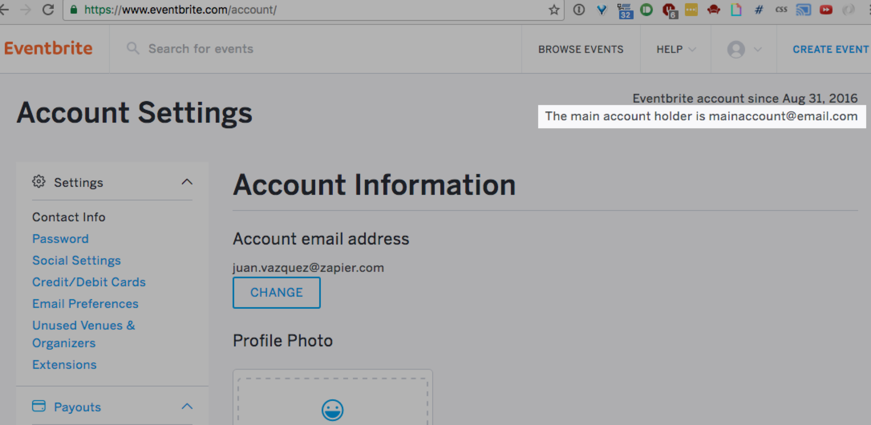
Task: Click the 'Account email address' label
Action: [321, 239]
